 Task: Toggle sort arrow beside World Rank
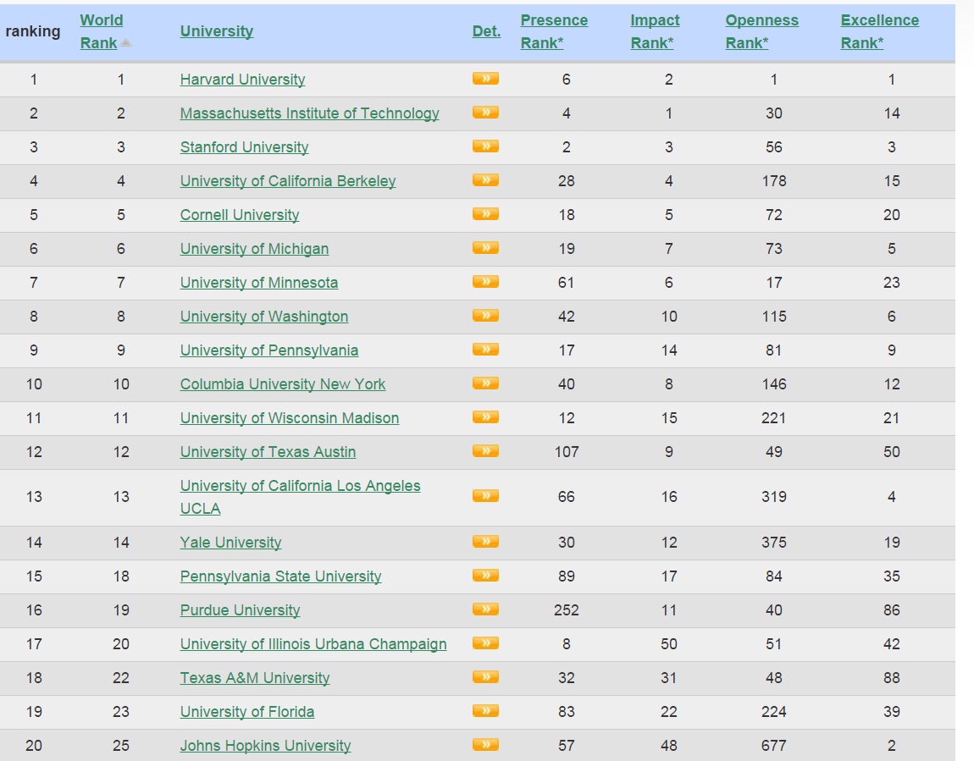click(126, 43)
